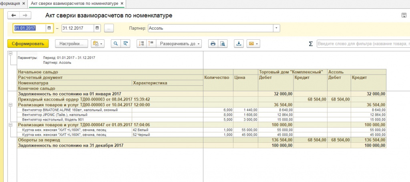Open print preview icon
The height and width of the screenshot is (182, 410).
point(223,44)
